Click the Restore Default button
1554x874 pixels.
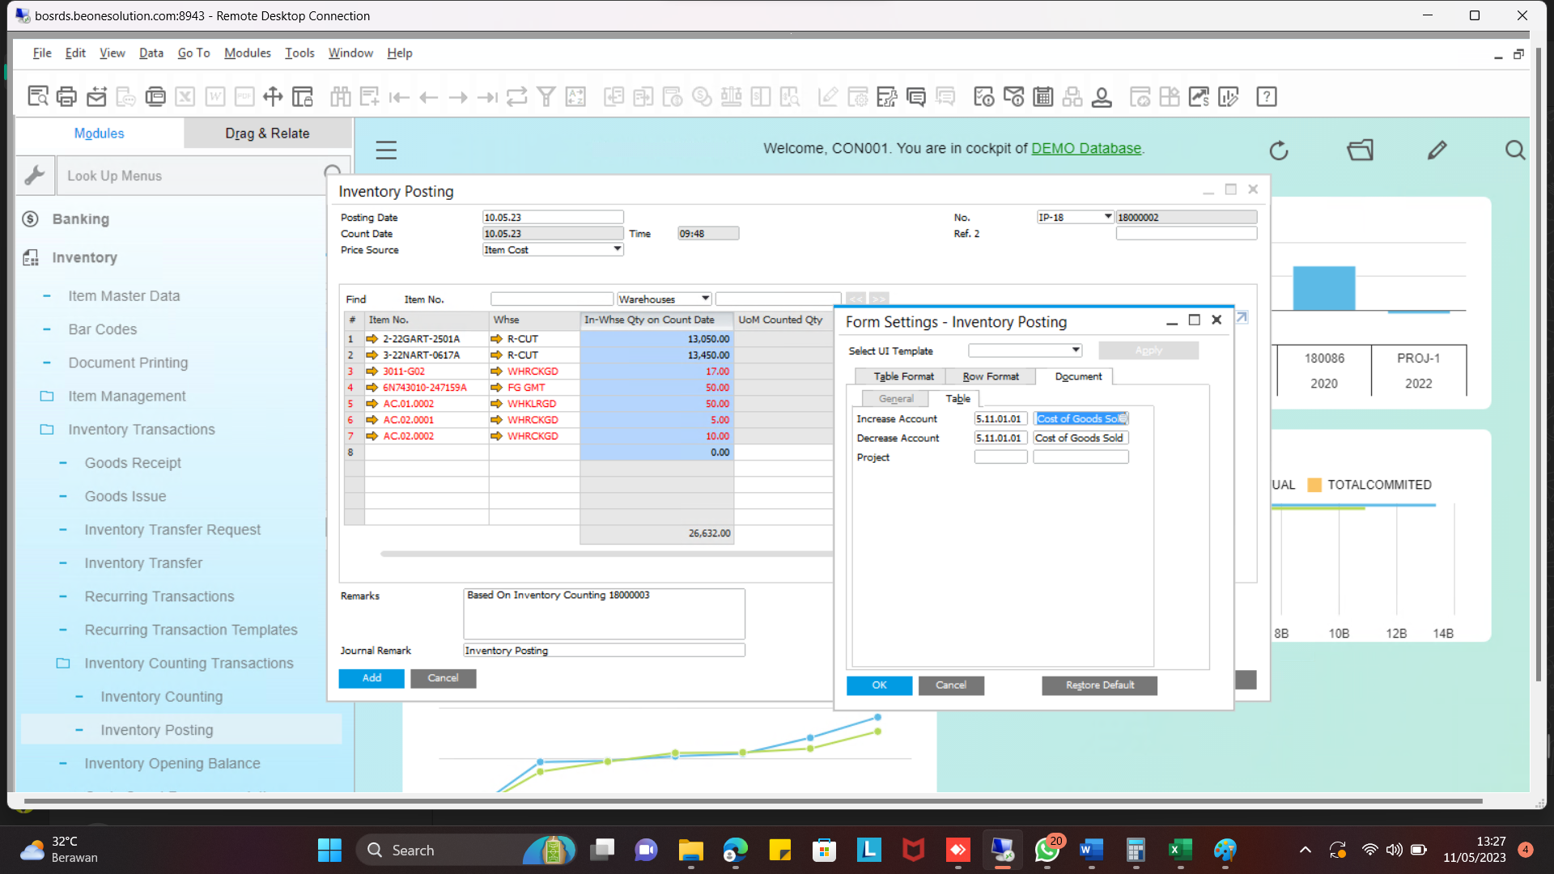(1099, 685)
